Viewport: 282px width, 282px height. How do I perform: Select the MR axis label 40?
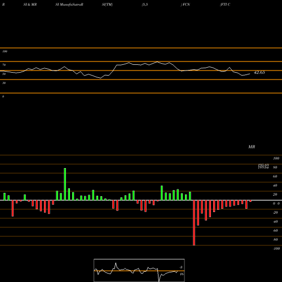pyautogui.click(x=275, y=186)
